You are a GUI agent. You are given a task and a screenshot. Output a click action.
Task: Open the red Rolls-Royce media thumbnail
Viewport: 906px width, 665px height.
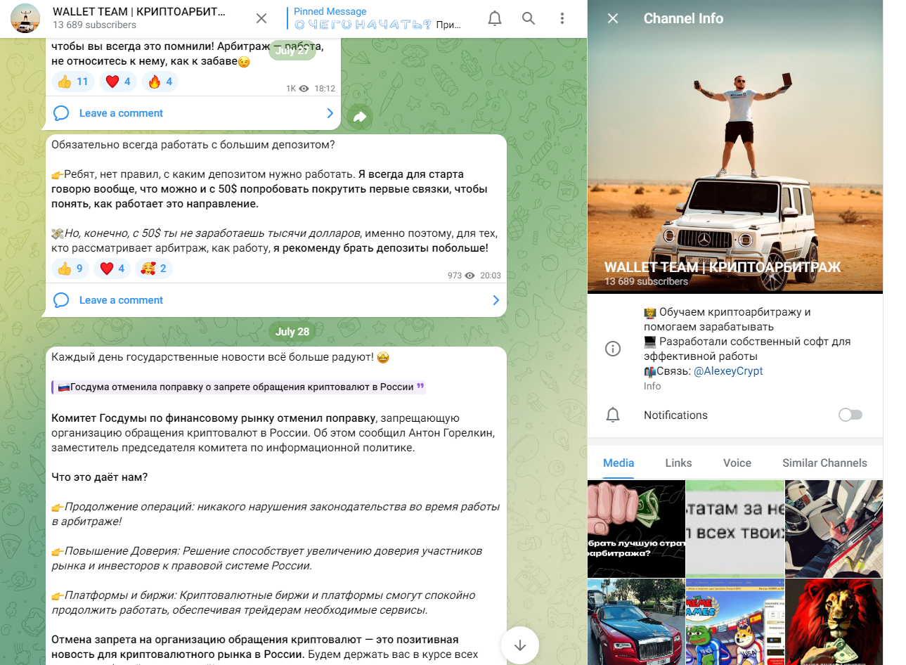636,622
